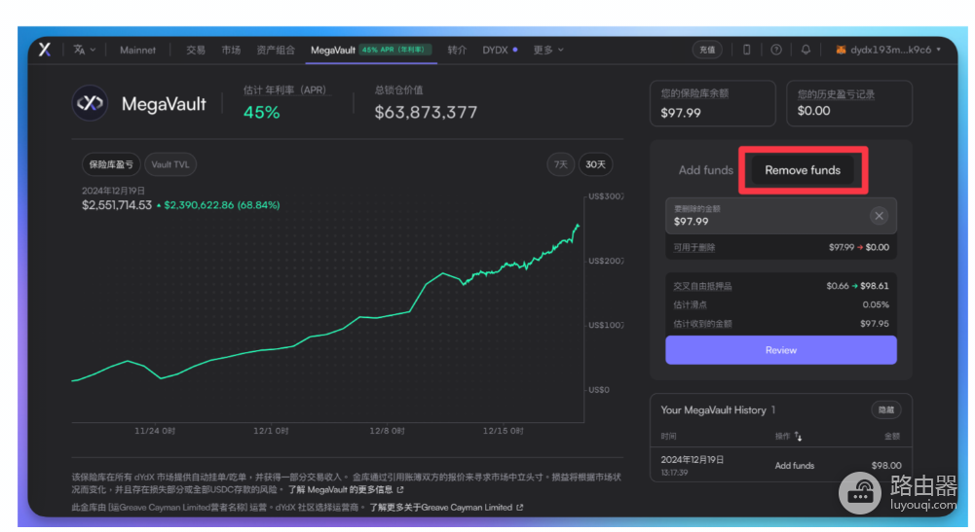Click the 金额 column header
975x532 pixels.
click(892, 437)
